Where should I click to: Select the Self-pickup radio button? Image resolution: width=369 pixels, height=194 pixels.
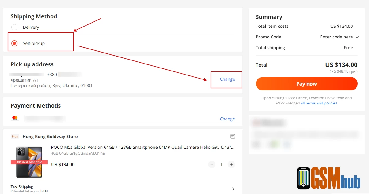pyautogui.click(x=14, y=43)
